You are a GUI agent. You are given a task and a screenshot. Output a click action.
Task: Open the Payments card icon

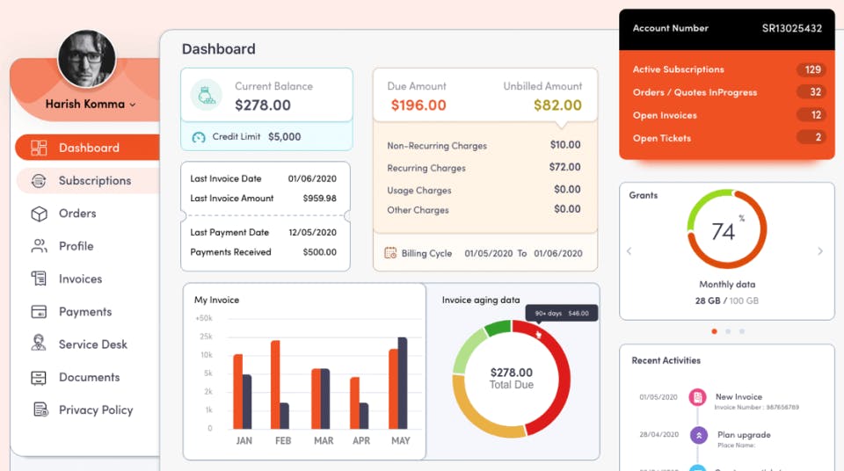click(x=39, y=312)
